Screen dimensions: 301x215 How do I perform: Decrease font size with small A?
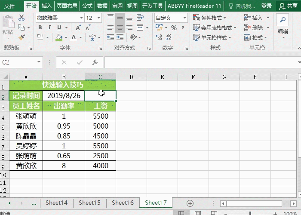pyautogui.click(x=88, y=28)
